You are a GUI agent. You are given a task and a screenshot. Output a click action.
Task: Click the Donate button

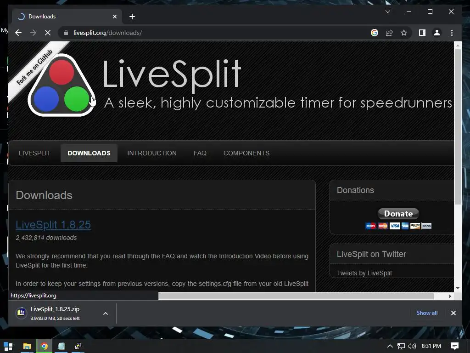coord(398,213)
